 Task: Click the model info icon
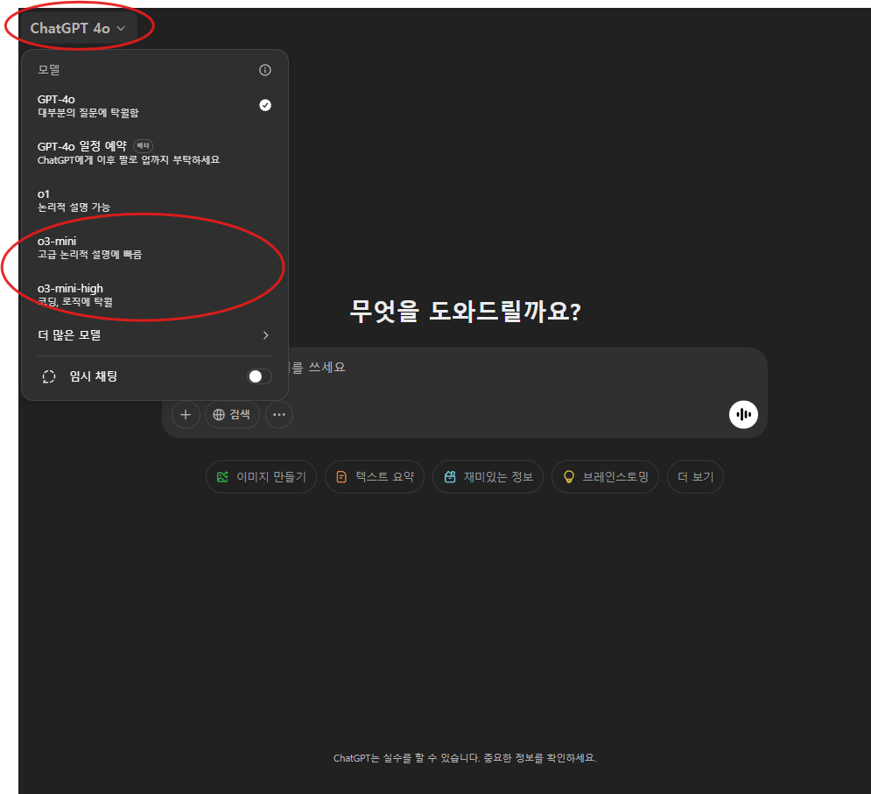click(x=265, y=70)
